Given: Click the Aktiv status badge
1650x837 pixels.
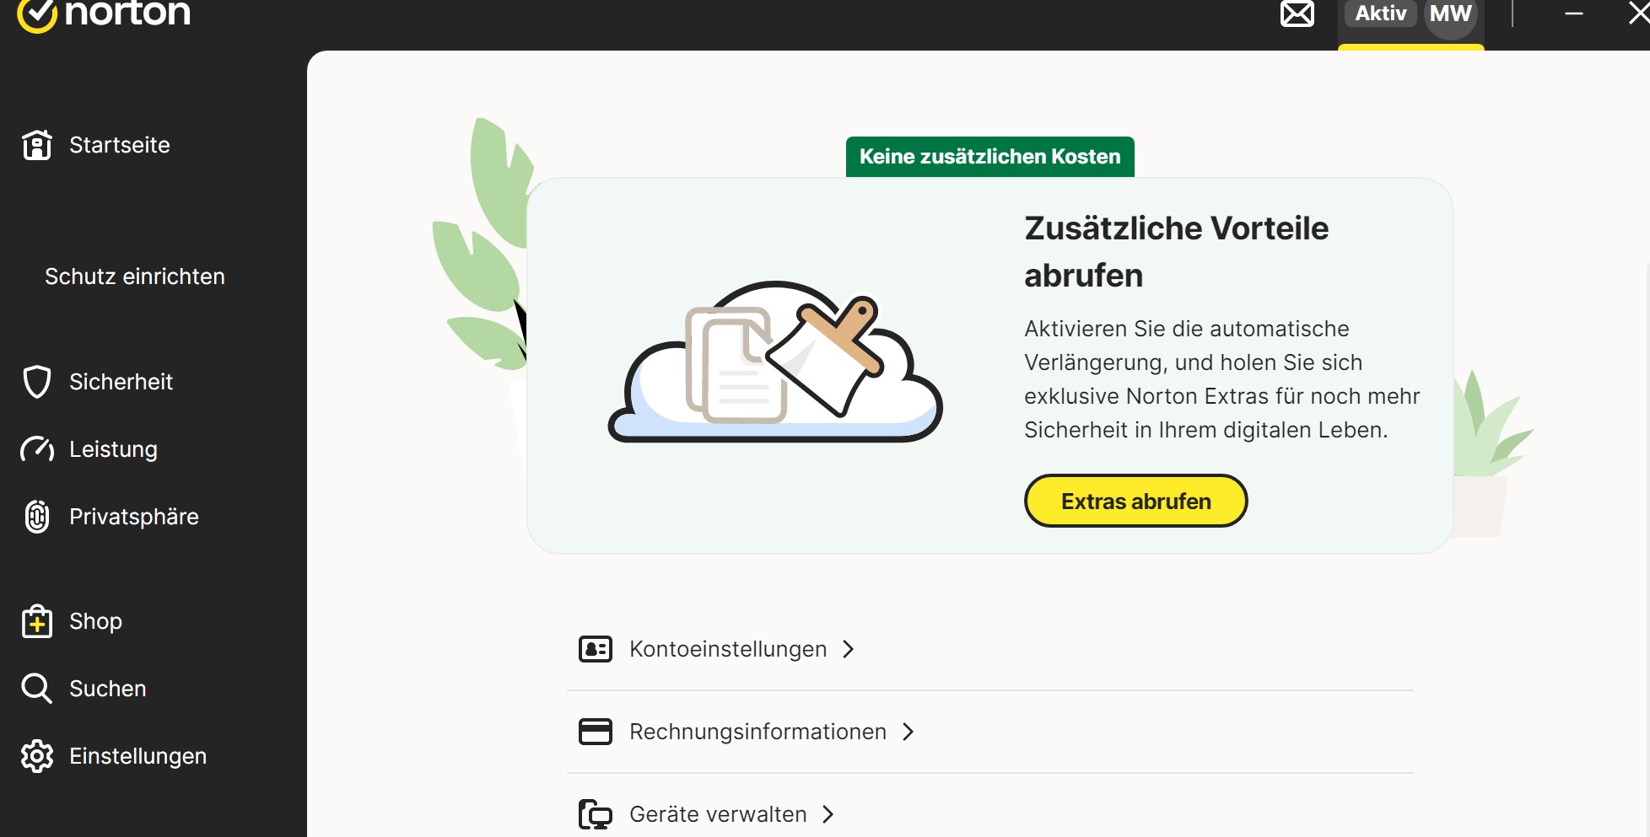Looking at the screenshot, I should click(x=1381, y=13).
